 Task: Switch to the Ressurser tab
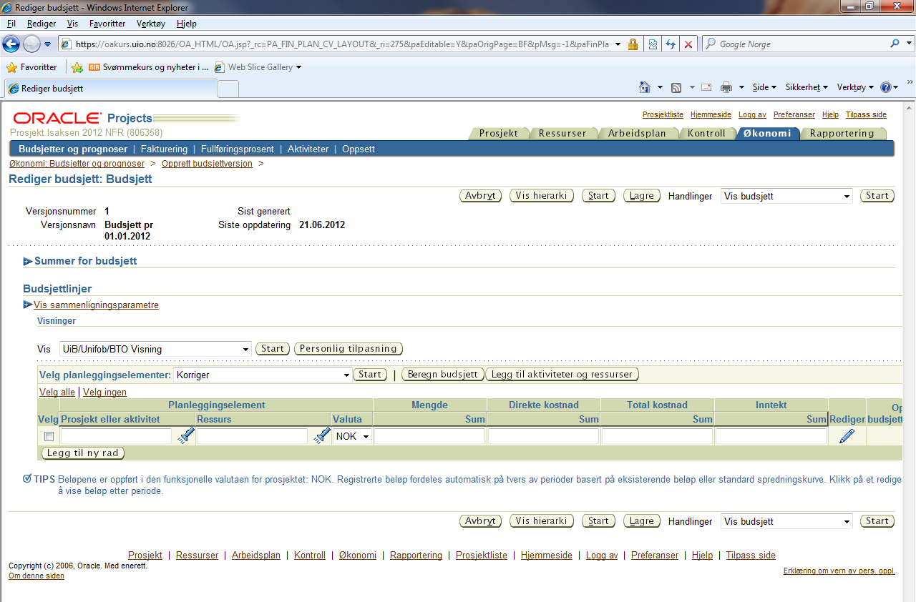[x=562, y=133]
